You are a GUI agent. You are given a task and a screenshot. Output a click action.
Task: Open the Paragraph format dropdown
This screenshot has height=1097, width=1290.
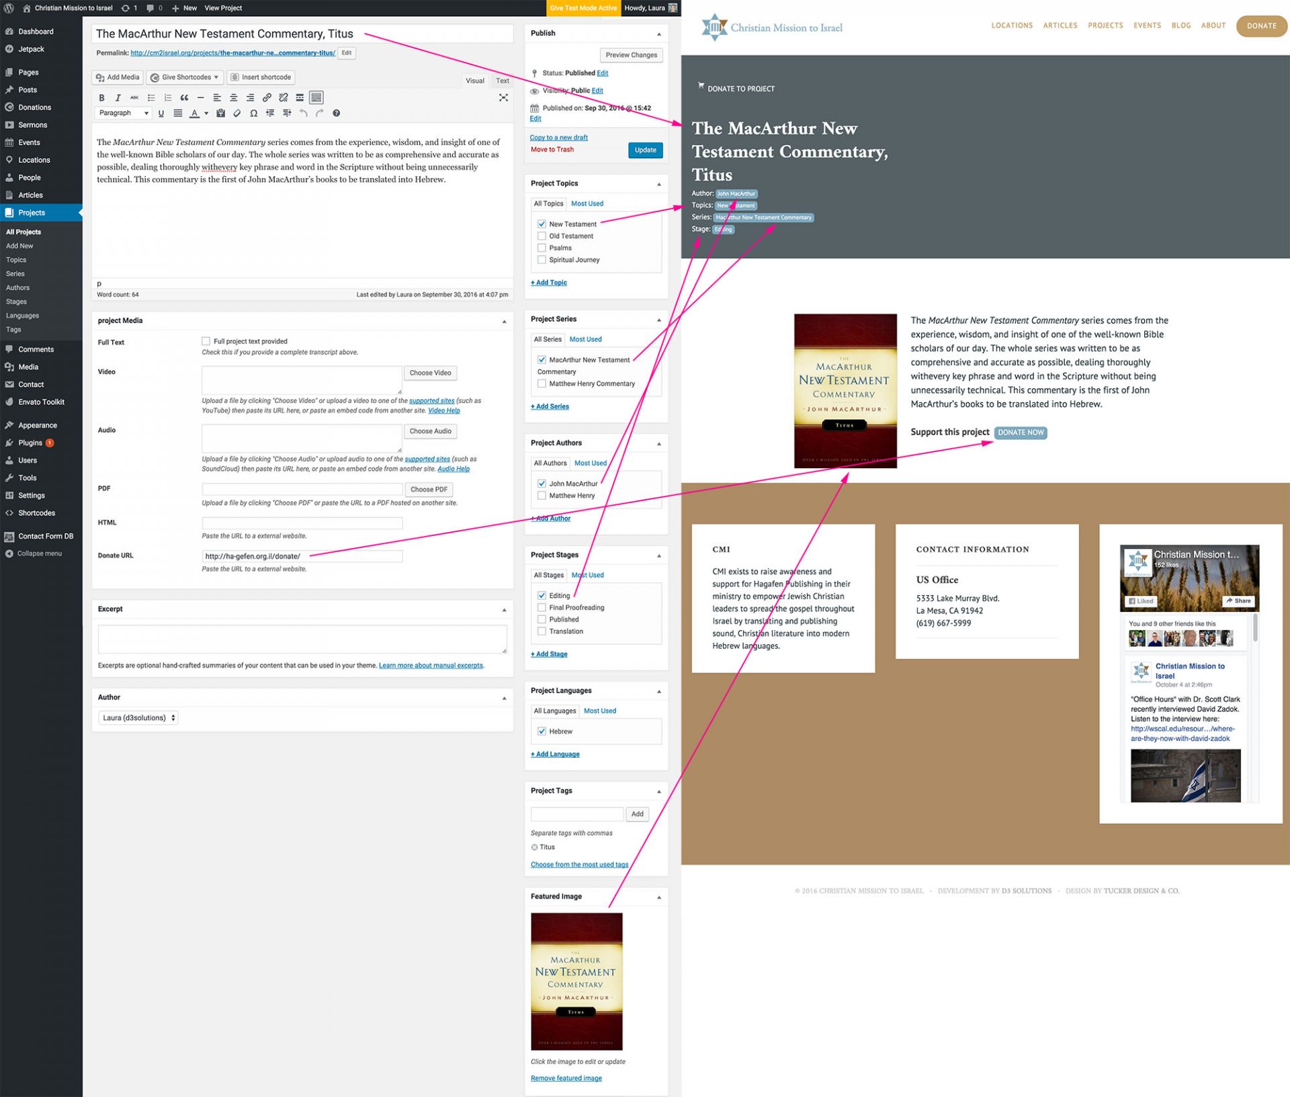pyautogui.click(x=123, y=114)
